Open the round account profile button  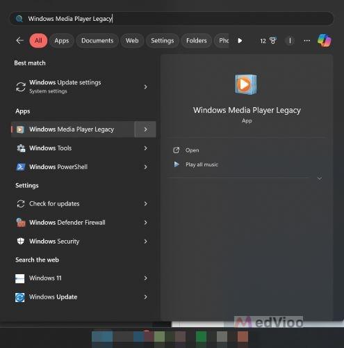[290, 41]
